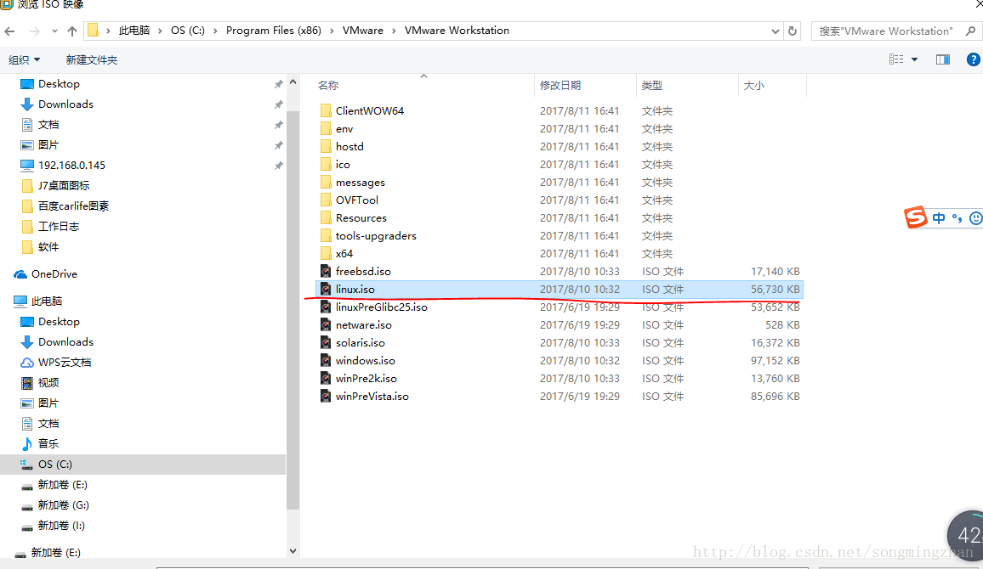This screenshot has height=569, width=983.
Task: Open recent locations dropdown arrow
Action: coord(54,31)
